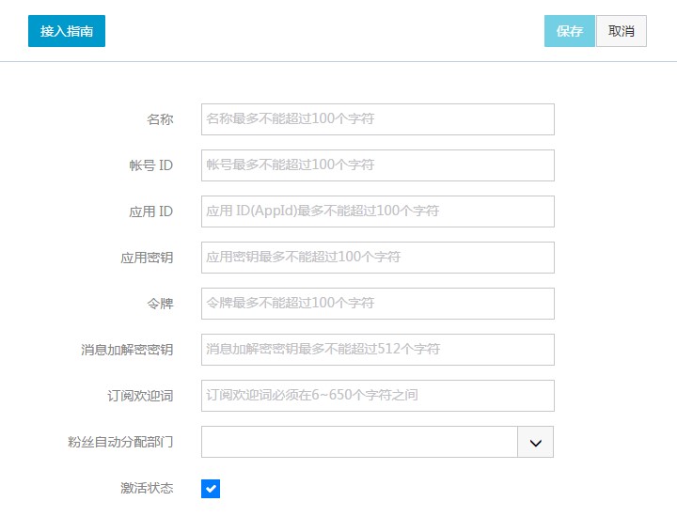
Task: Click the 应用密钥 label text
Action: tap(147, 258)
